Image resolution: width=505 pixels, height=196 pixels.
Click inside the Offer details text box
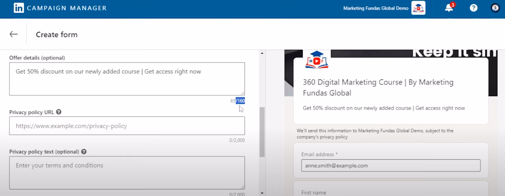click(x=127, y=79)
